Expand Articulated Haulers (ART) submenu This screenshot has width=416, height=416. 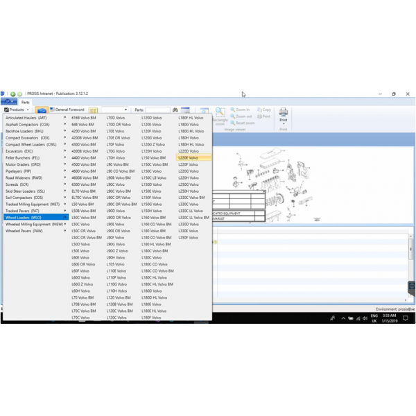pyautogui.click(x=36, y=118)
